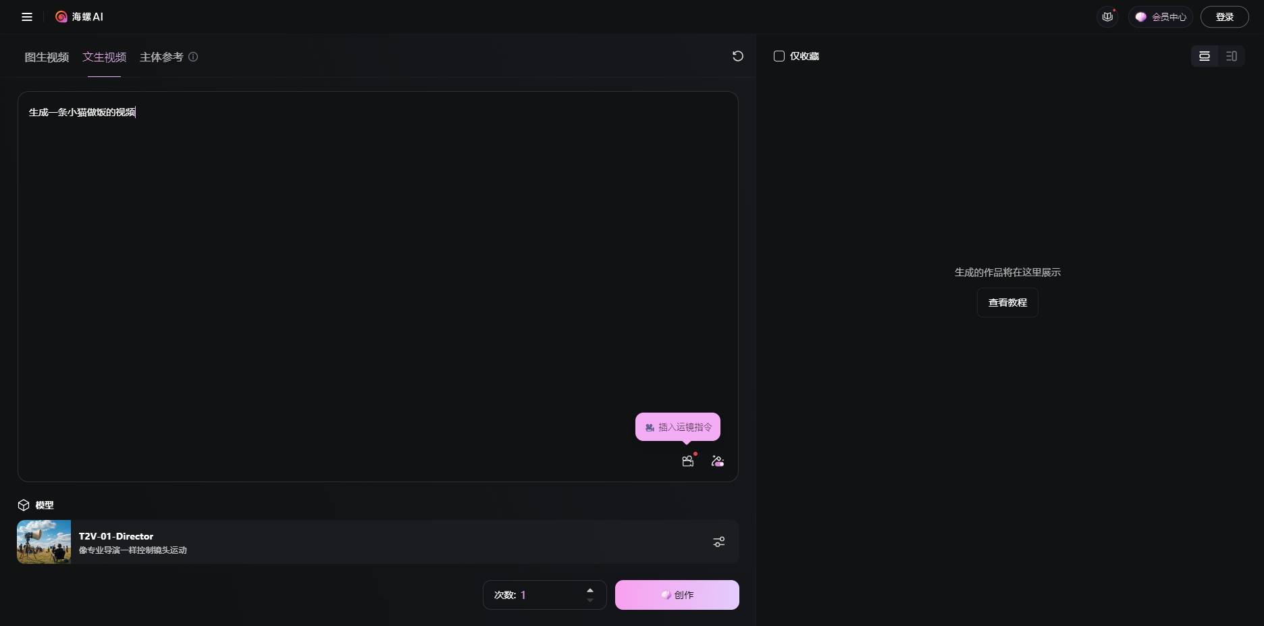This screenshot has height=626, width=1264.
Task: Click the 海螺AI logo
Action: tap(80, 17)
